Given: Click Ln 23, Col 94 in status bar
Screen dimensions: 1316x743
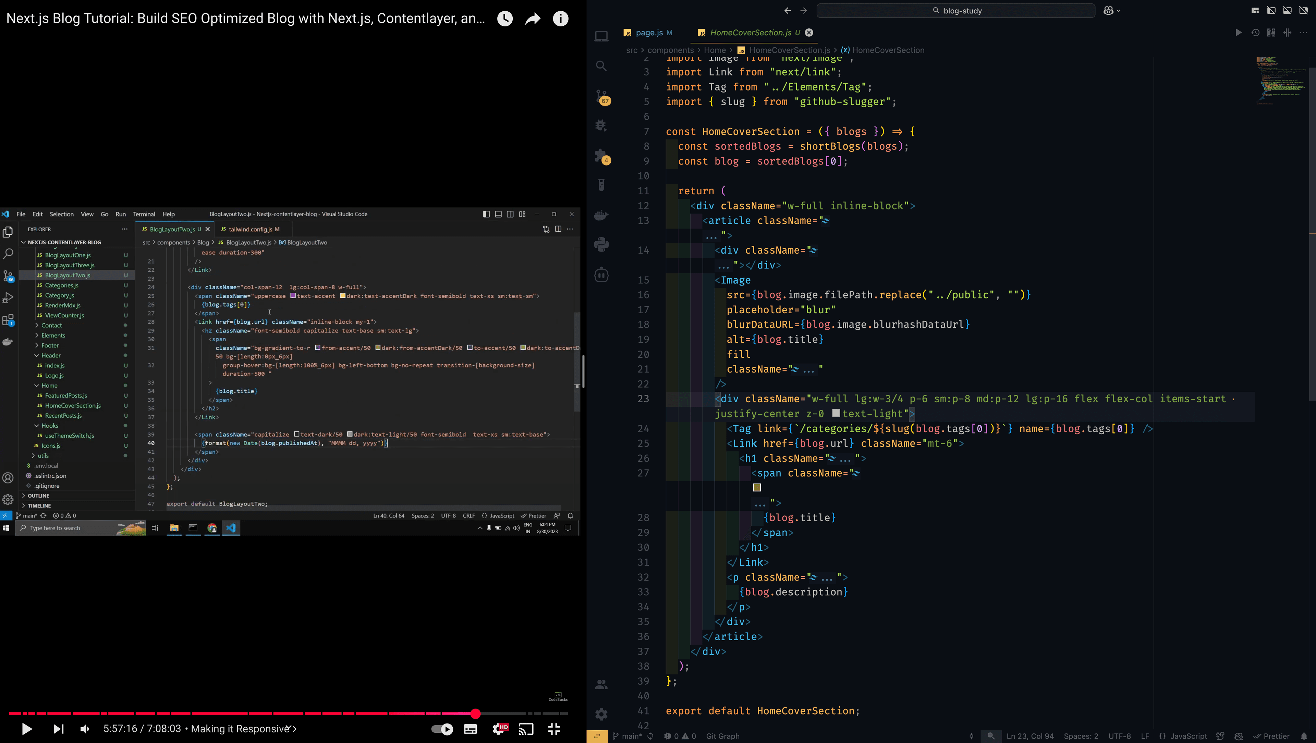Looking at the screenshot, I should [x=1030, y=736].
